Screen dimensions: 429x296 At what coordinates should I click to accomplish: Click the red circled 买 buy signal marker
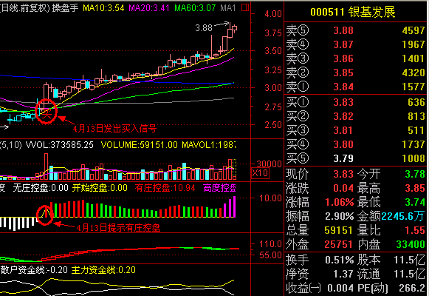[x=47, y=111]
